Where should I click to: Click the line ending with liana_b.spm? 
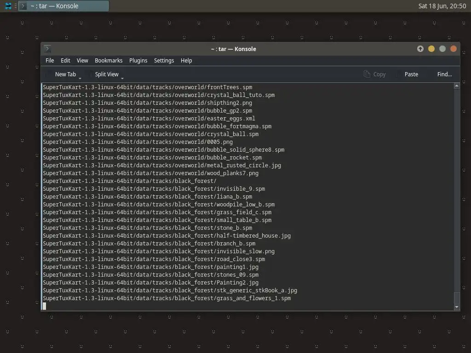[148, 197]
